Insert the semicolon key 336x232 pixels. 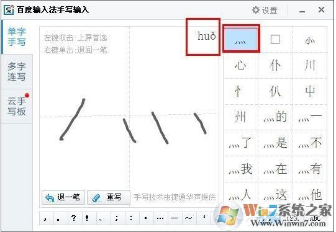pyautogui.click(x=117, y=218)
